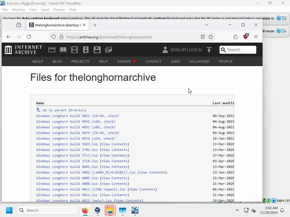The height and width of the screenshot is (217, 290).
Task: Go to parent directory link
Action: click(x=64, y=110)
